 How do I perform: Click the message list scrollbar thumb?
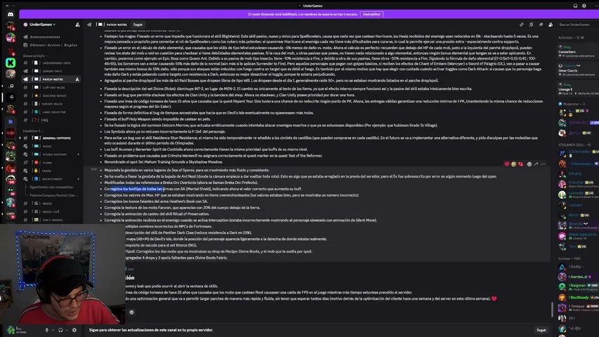point(552,309)
